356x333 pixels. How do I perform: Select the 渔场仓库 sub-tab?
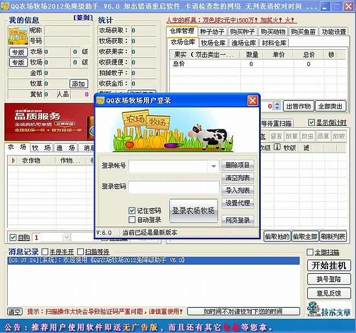coord(243,43)
